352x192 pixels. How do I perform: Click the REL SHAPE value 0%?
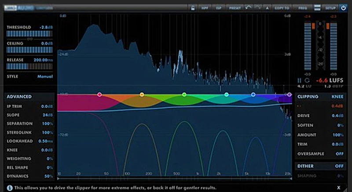tap(50, 167)
